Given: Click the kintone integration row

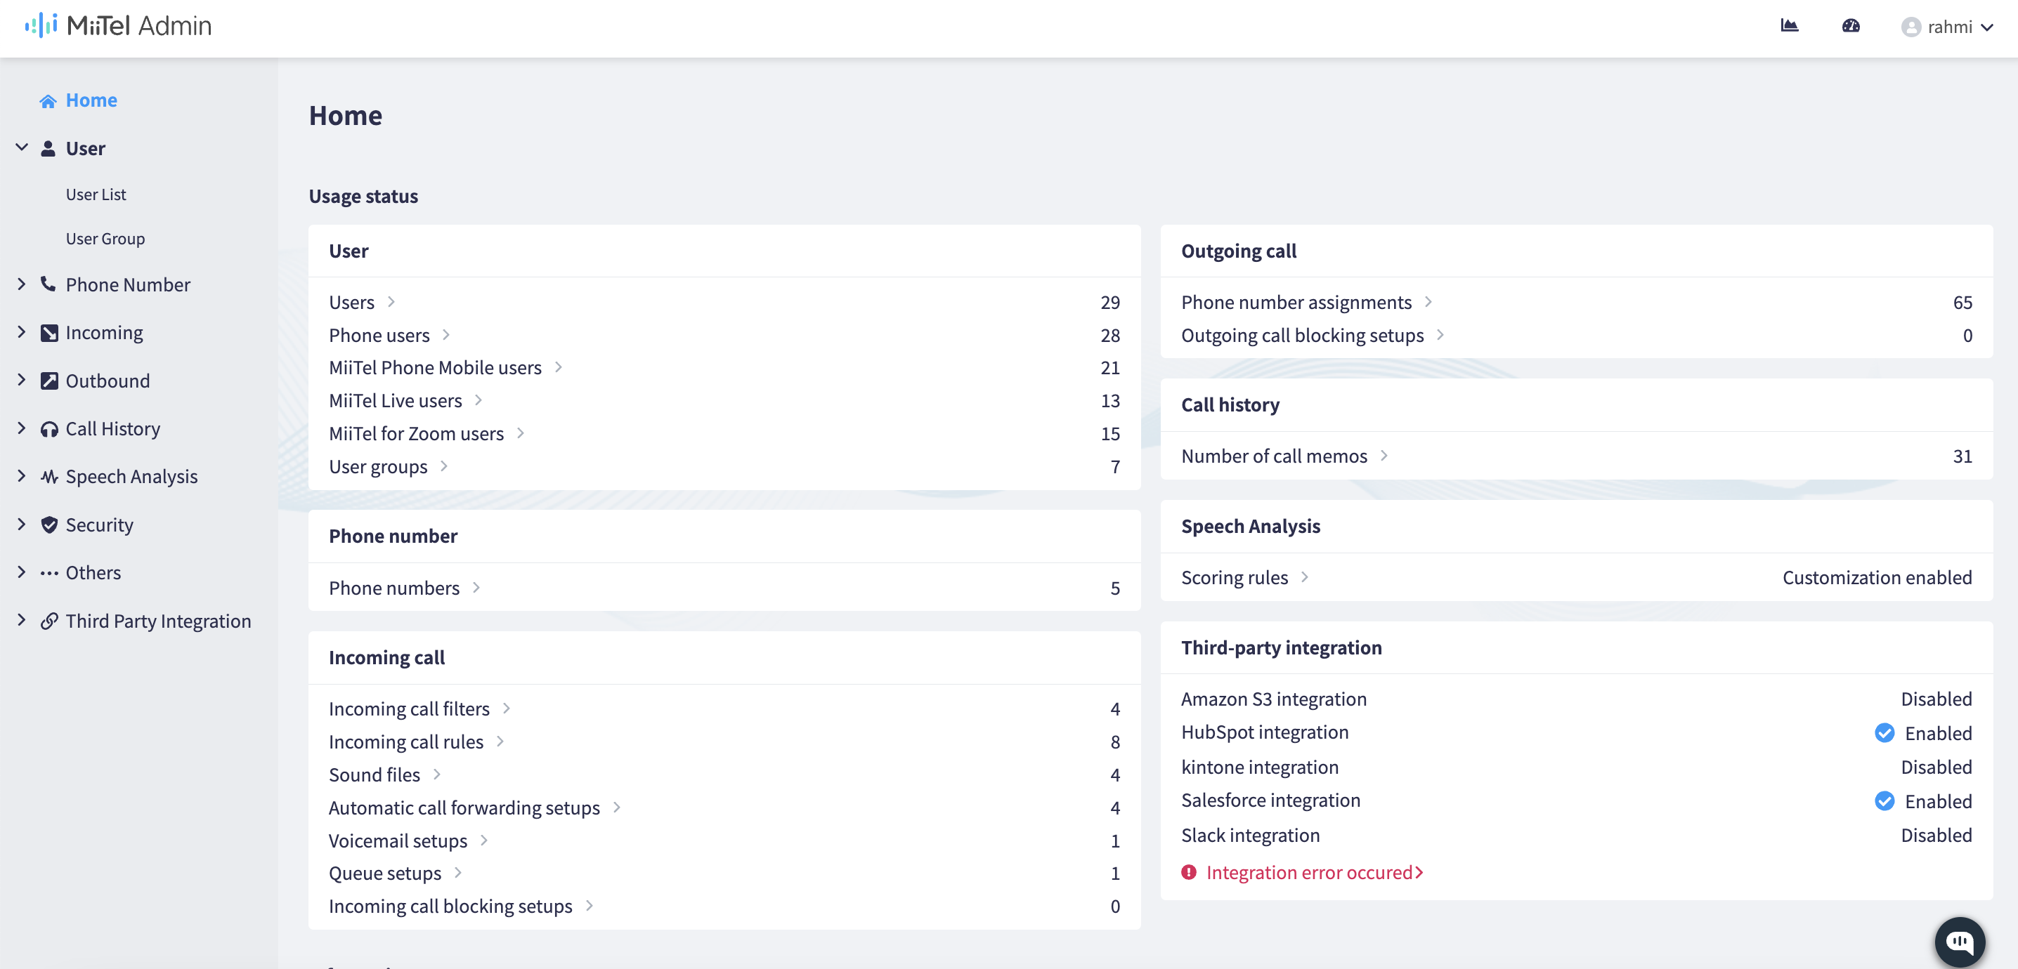Looking at the screenshot, I should point(1576,767).
